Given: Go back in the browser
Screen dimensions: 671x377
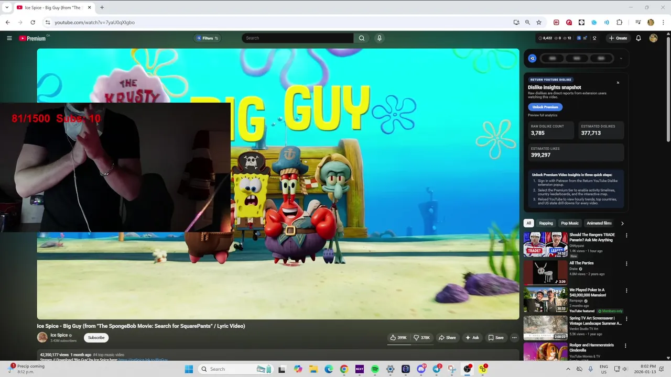Looking at the screenshot, I should (x=7, y=23).
